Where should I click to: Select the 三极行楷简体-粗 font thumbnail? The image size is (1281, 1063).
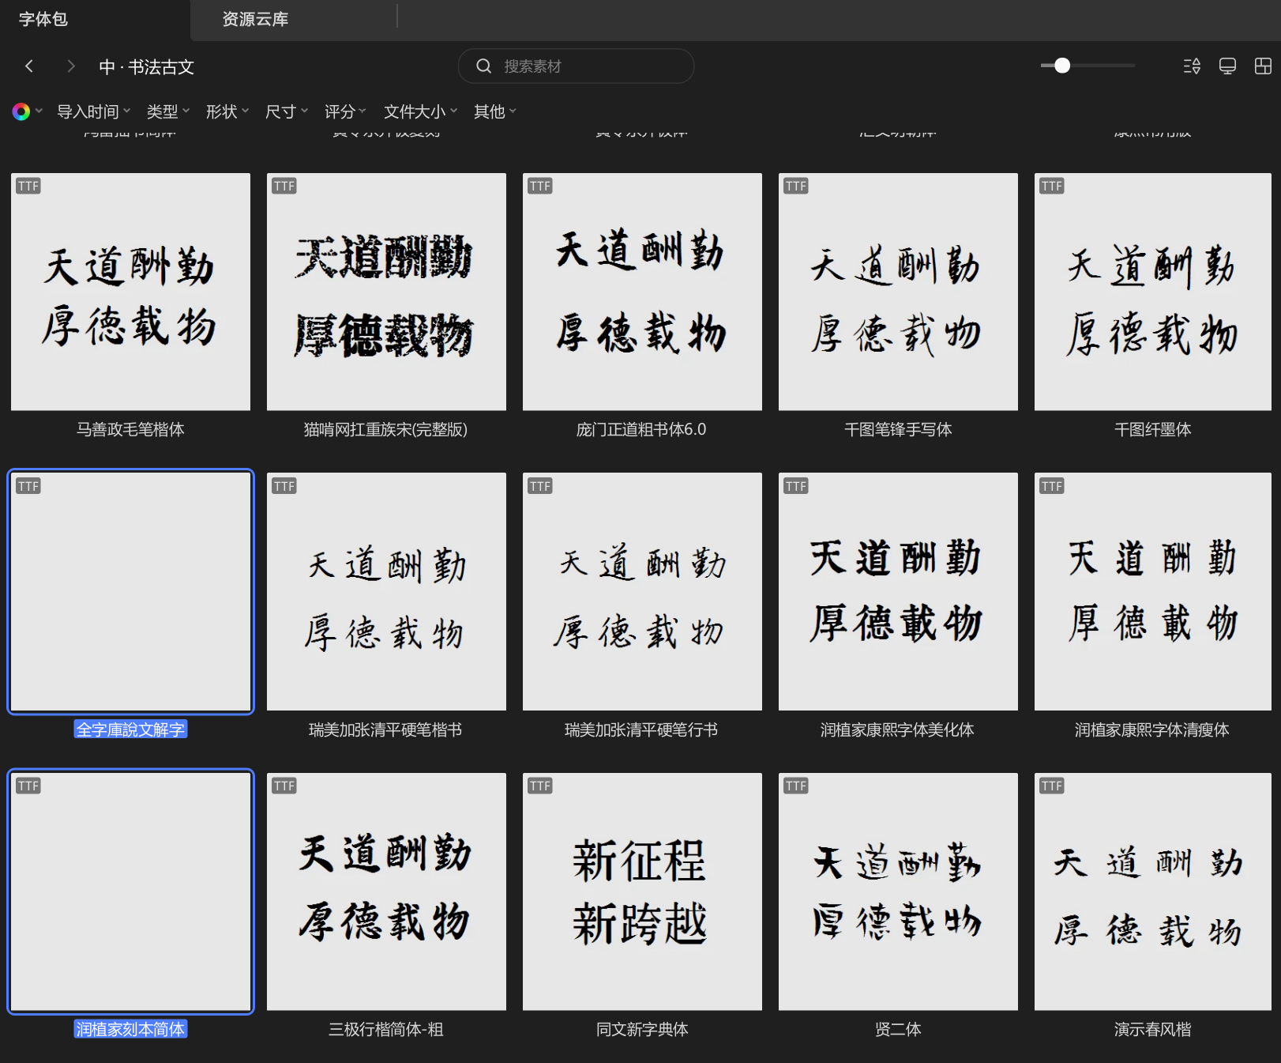(386, 891)
